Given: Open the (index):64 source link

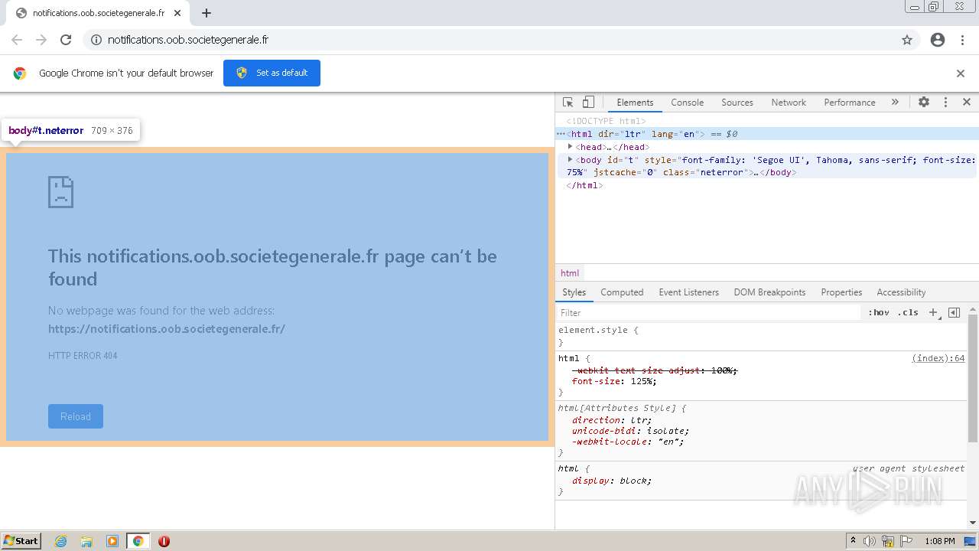Looking at the screenshot, I should 938,358.
